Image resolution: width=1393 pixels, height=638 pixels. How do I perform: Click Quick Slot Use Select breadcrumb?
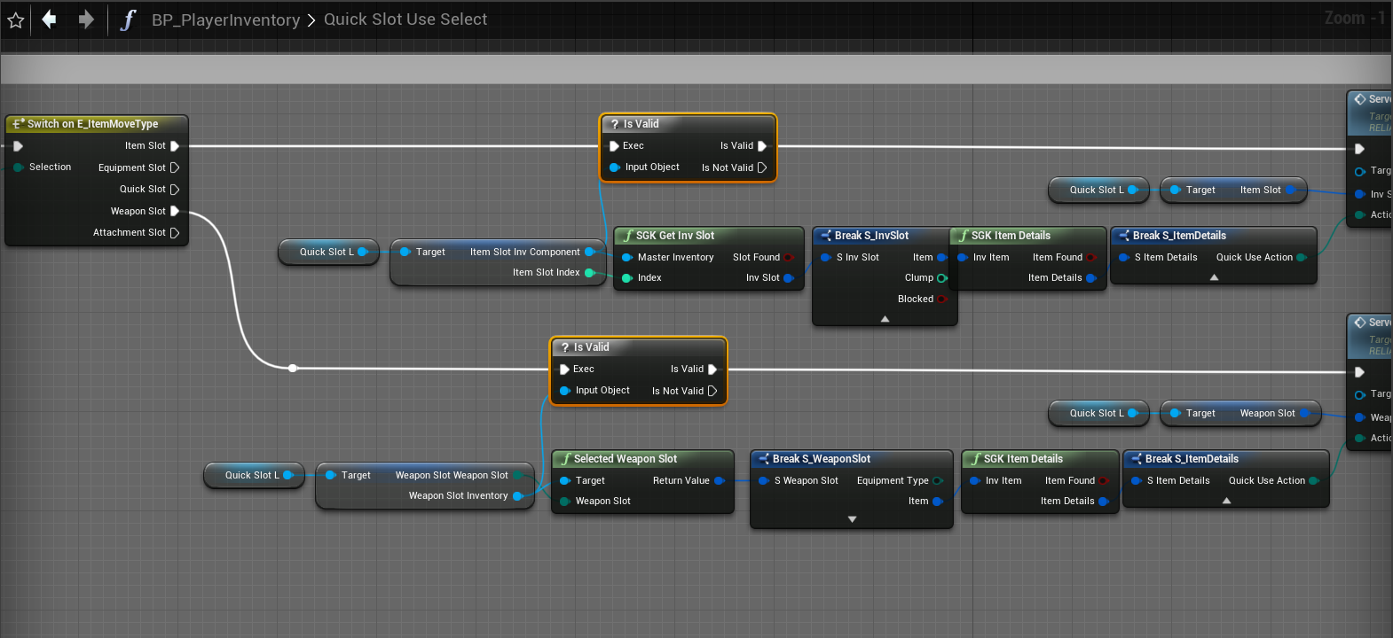pos(405,19)
